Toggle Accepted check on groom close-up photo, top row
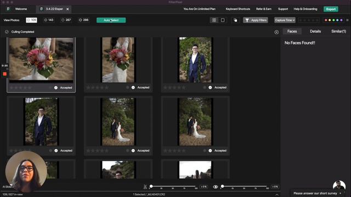351x197 pixels. [x=210, y=88]
